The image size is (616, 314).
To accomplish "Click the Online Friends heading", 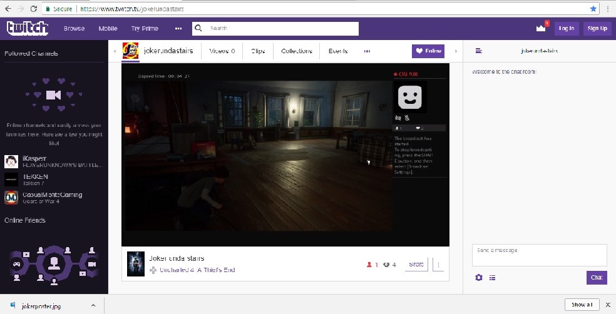I will (25, 220).
